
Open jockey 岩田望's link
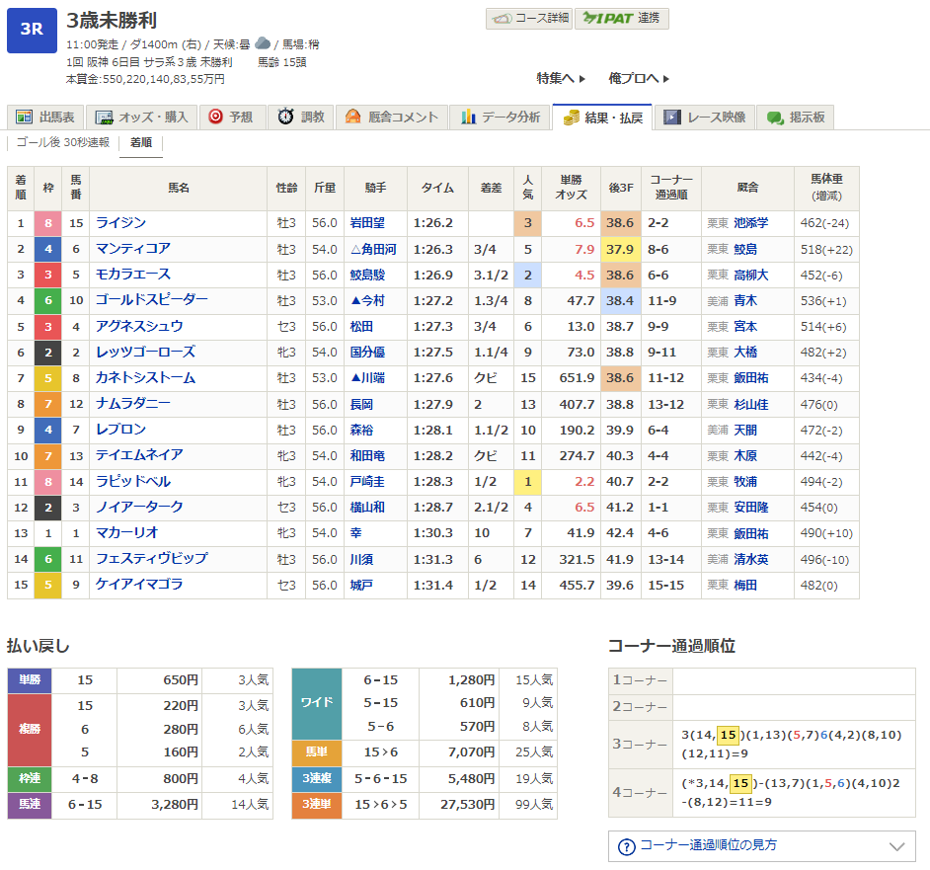click(x=368, y=223)
